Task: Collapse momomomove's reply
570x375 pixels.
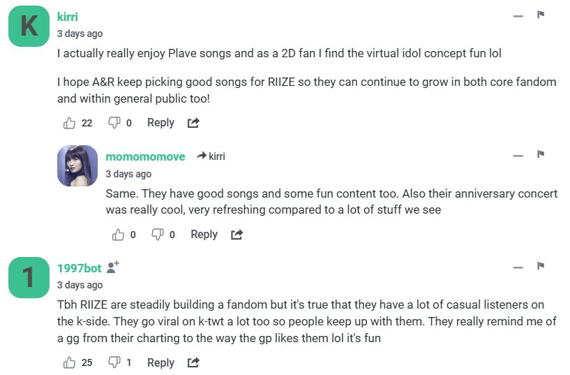Action: click(x=518, y=156)
